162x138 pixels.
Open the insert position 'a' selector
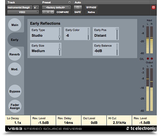36,7
